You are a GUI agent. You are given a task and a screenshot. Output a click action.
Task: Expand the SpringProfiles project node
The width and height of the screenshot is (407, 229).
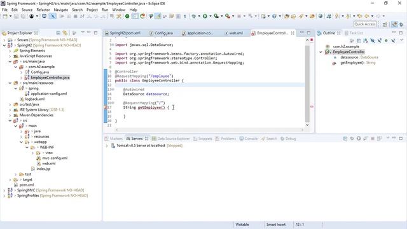[4, 196]
